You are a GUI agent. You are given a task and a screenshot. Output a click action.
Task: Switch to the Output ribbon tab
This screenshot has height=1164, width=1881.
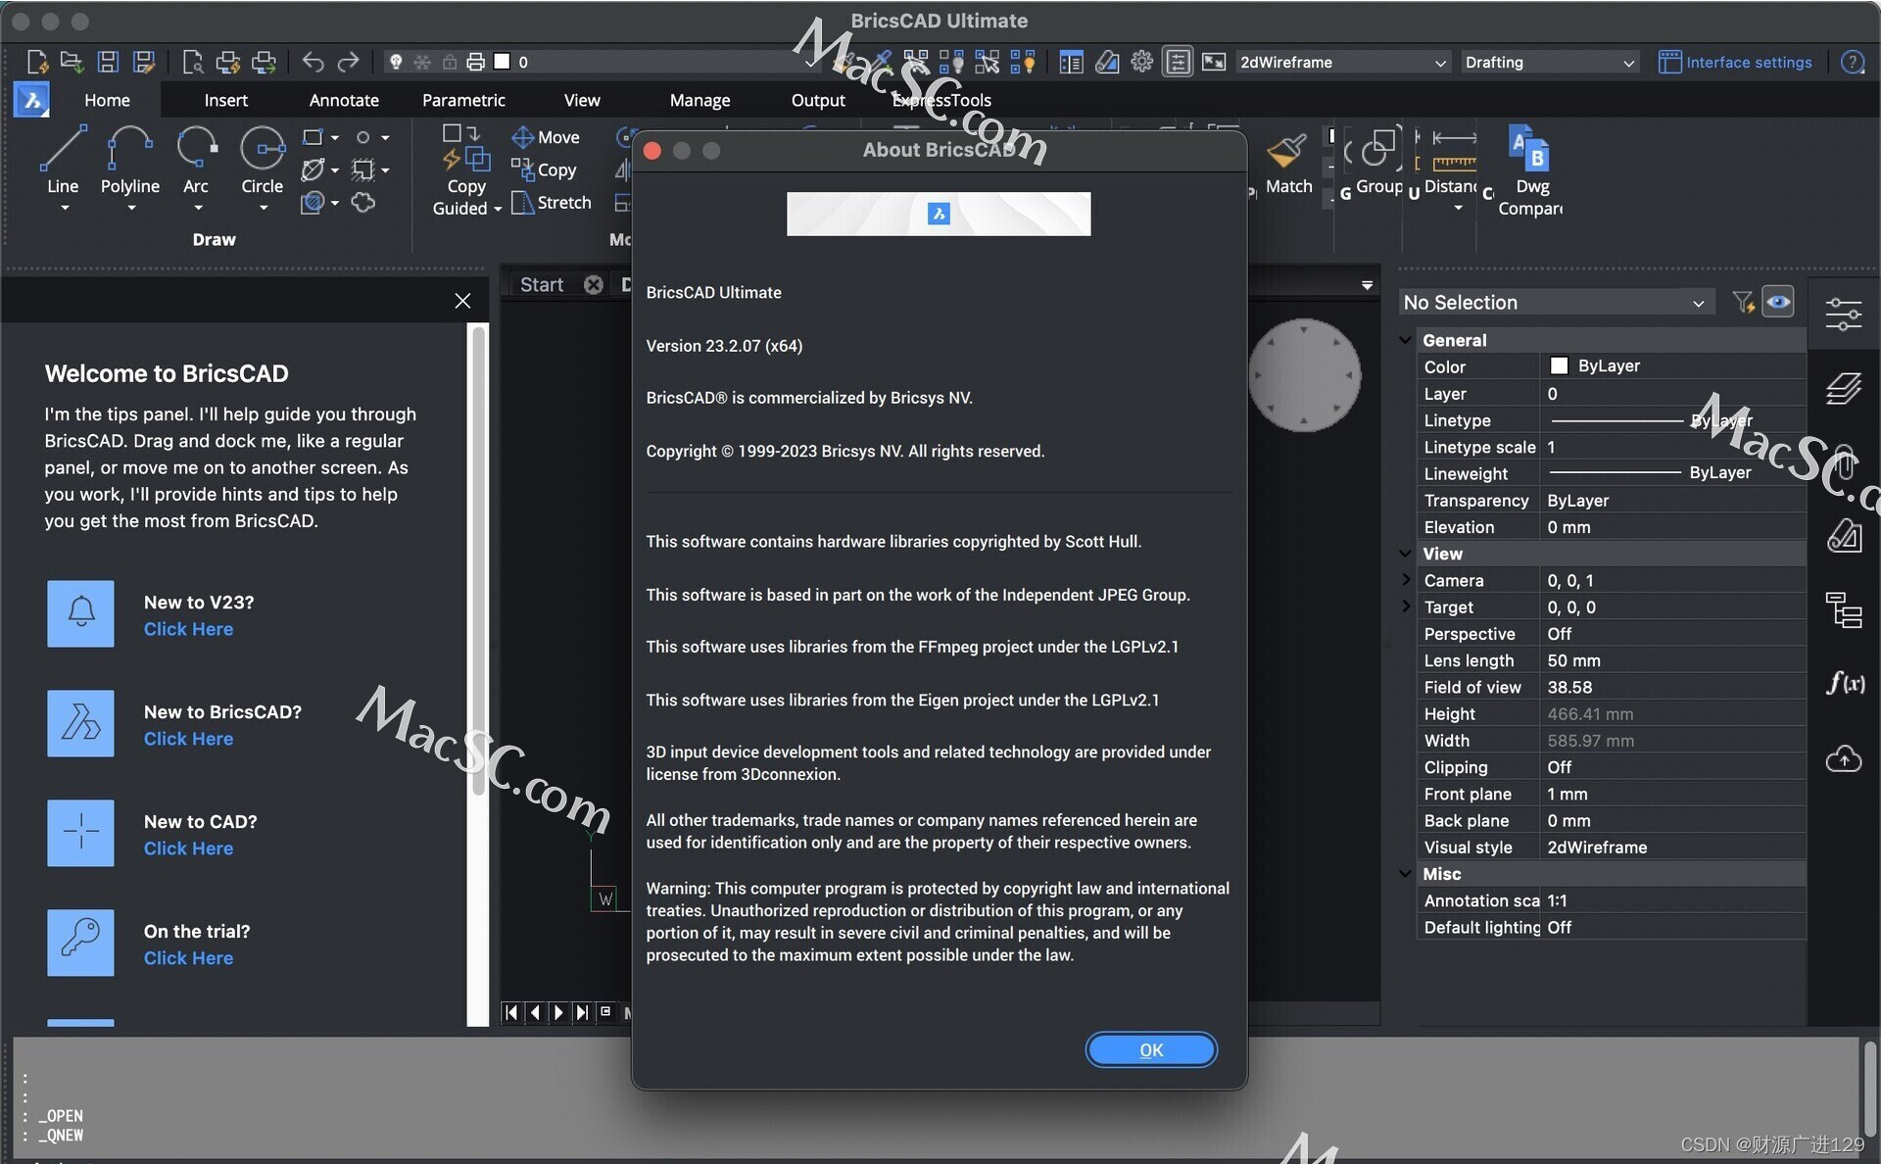818,100
